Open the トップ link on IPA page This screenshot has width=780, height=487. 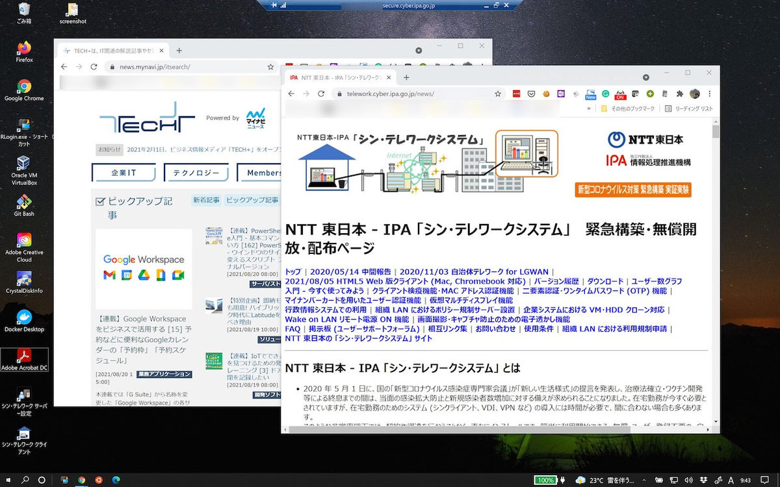click(293, 271)
